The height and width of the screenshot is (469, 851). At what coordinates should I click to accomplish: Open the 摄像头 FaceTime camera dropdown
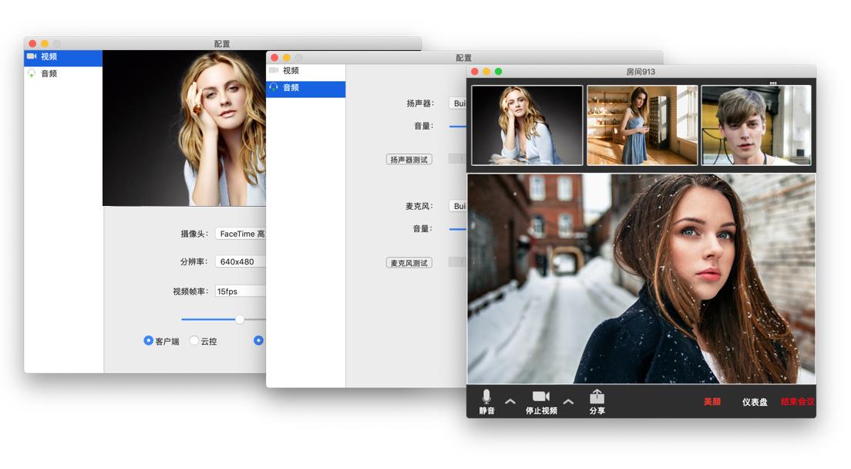coord(240,234)
